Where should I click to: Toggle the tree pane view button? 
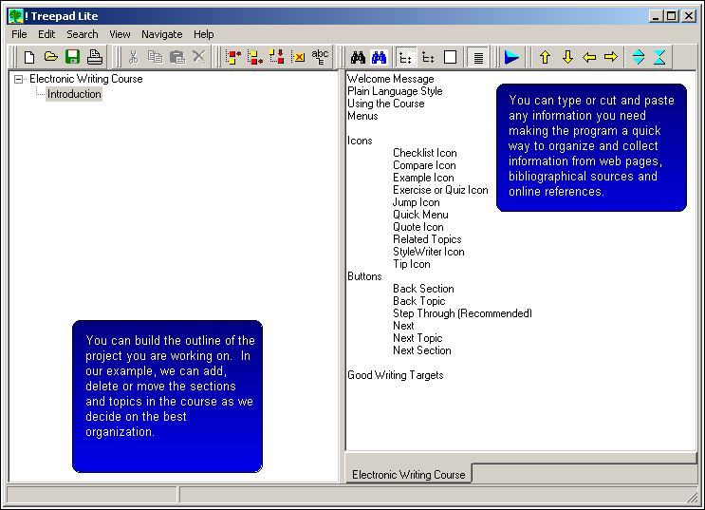click(405, 57)
